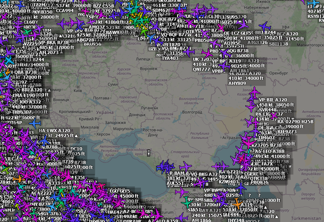Select the SBI1138 callsign label
This screenshot has height=222, width=324.
coord(278,44)
